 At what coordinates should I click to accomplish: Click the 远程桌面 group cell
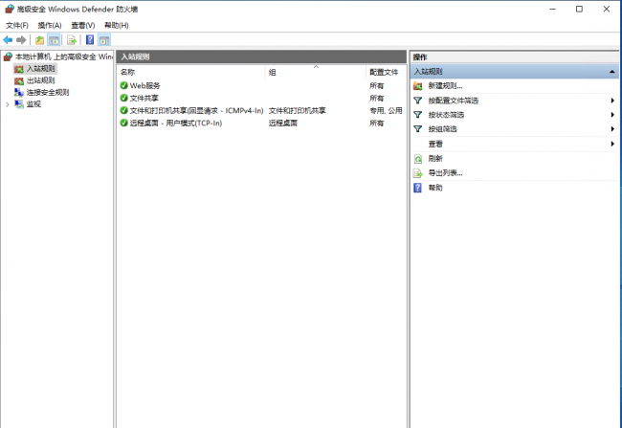283,123
